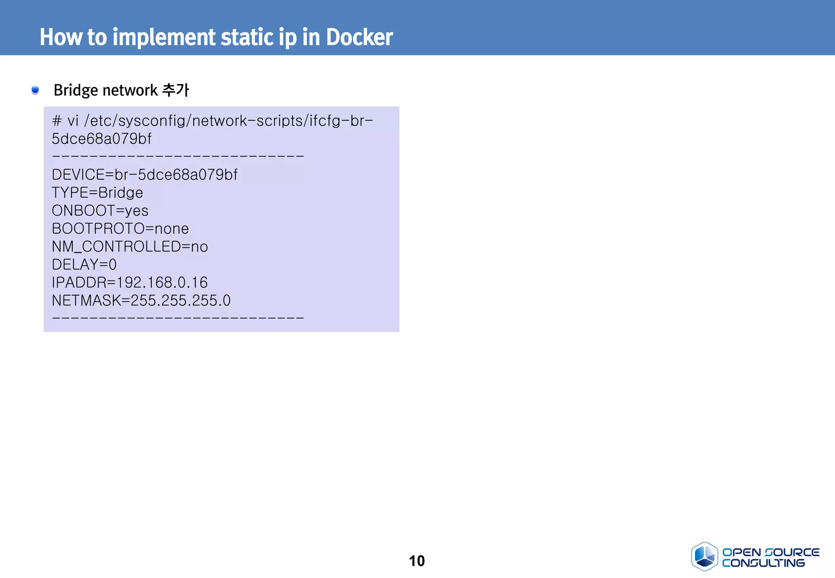The width and height of the screenshot is (835, 578).
Task: Click the NETMASK=255.255.255.0 line
Action: 141,300
